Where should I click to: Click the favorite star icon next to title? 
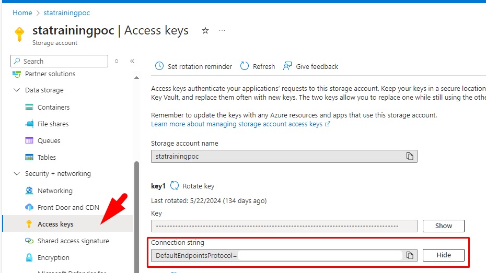click(x=205, y=31)
